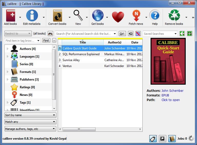Select the Formats [1] category
Viewport: 197px width, 145px height.
pyautogui.click(x=28, y=72)
